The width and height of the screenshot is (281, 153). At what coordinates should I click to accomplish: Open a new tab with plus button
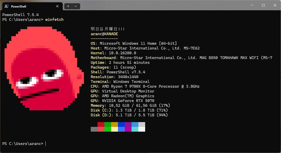coord(68,6)
